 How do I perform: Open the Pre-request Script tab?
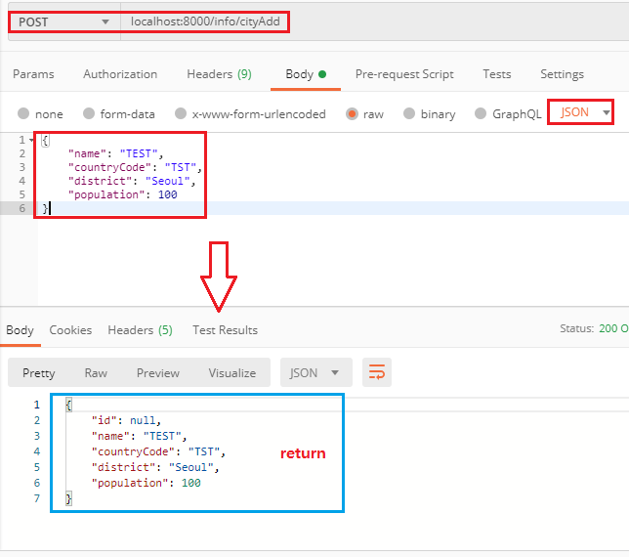[x=404, y=74]
